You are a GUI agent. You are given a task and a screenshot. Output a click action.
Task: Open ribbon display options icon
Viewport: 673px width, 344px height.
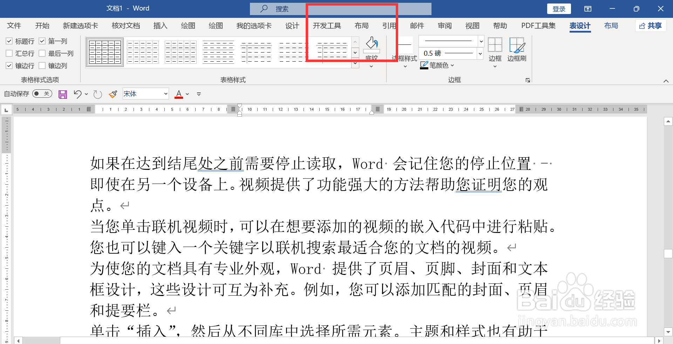588,9
